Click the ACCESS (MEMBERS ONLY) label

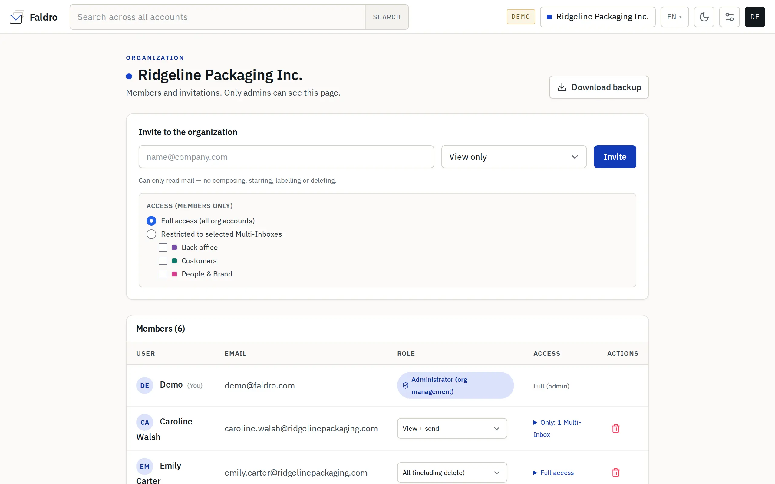click(190, 206)
